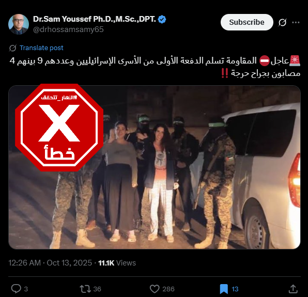Open Dr.Sam Youssef profile avatar
This screenshot has width=308, height=297.
(19, 24)
